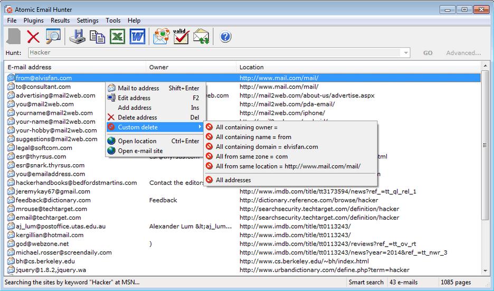Select the from@elvisfan.com row

click(243, 78)
